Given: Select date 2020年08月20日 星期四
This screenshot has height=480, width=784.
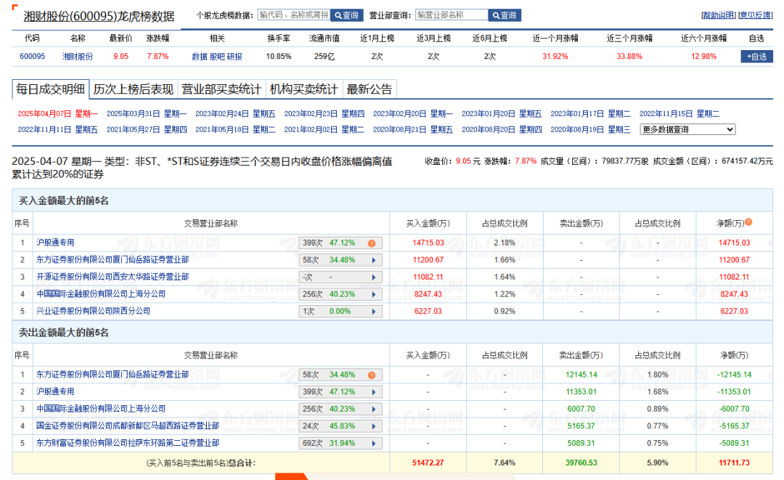Looking at the screenshot, I should pyautogui.click(x=502, y=129).
